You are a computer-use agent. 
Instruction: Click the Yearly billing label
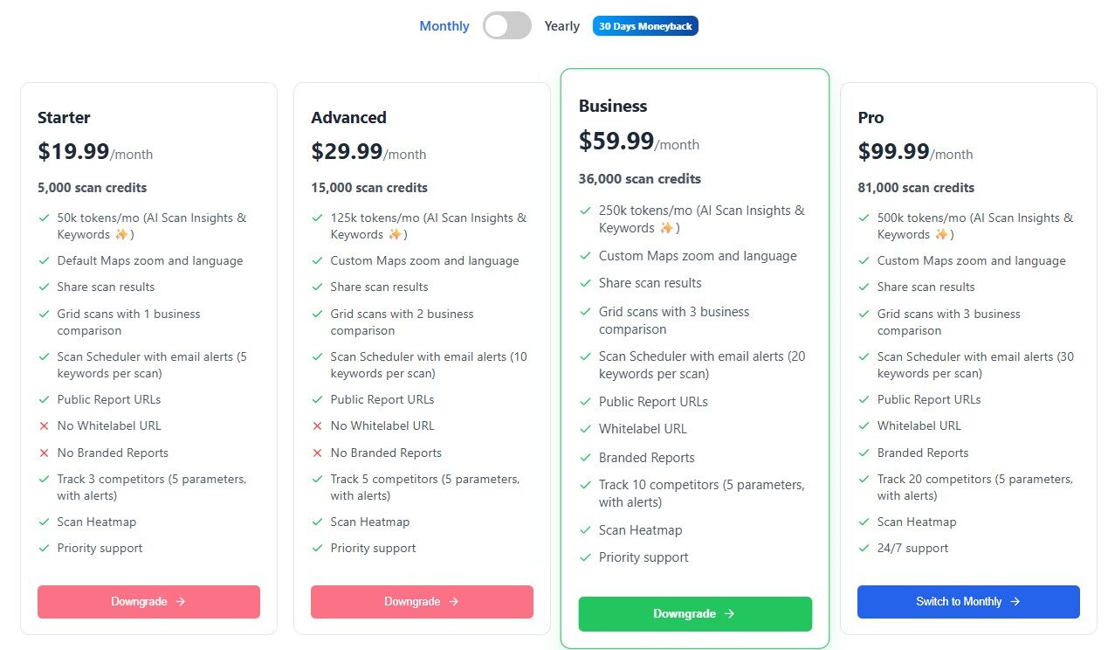(x=561, y=26)
